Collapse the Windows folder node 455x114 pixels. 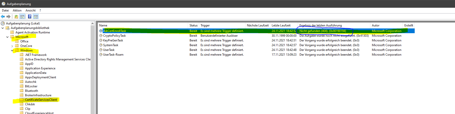coord(12,50)
